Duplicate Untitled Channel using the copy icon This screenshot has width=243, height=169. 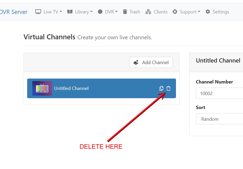tap(161, 88)
